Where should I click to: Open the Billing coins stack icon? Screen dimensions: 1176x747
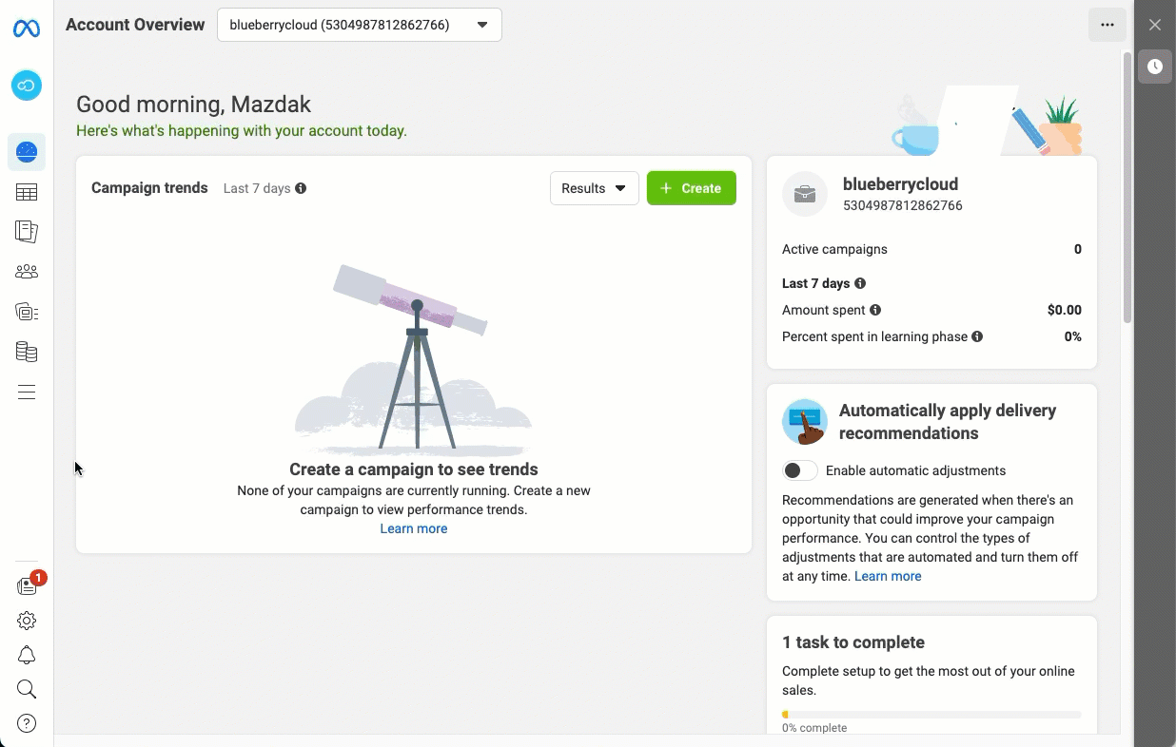pos(27,353)
